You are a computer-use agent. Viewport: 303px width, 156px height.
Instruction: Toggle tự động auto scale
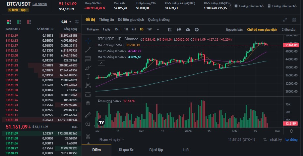[291, 139]
